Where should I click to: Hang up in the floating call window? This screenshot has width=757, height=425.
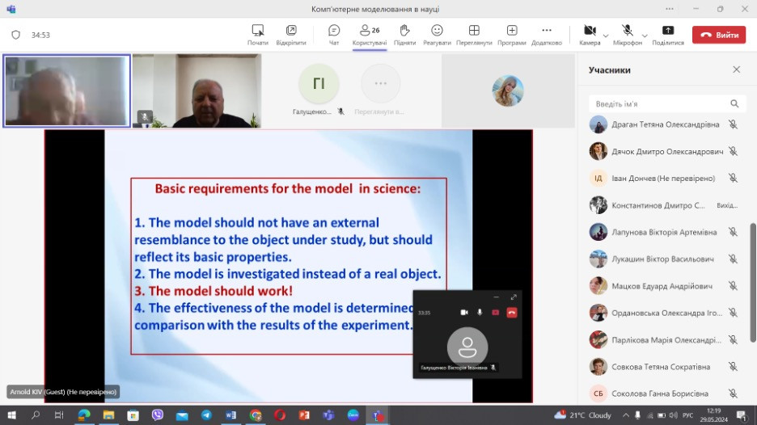(511, 312)
